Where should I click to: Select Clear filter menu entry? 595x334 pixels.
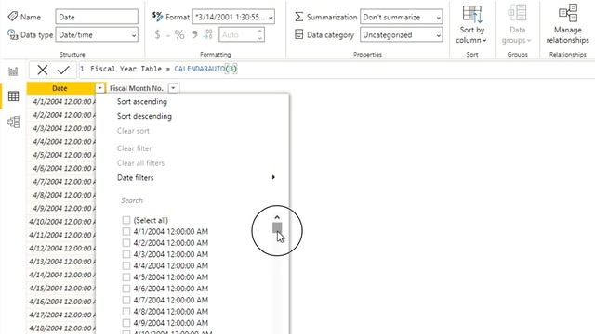[x=134, y=148]
